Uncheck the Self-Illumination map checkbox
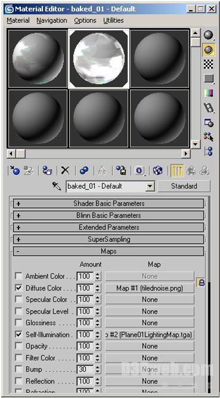Viewport: 220px width, 398px height. pos(18,335)
